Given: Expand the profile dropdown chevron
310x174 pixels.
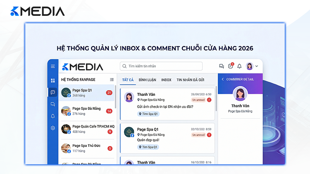Looking at the screenshot, I should pos(257,66).
